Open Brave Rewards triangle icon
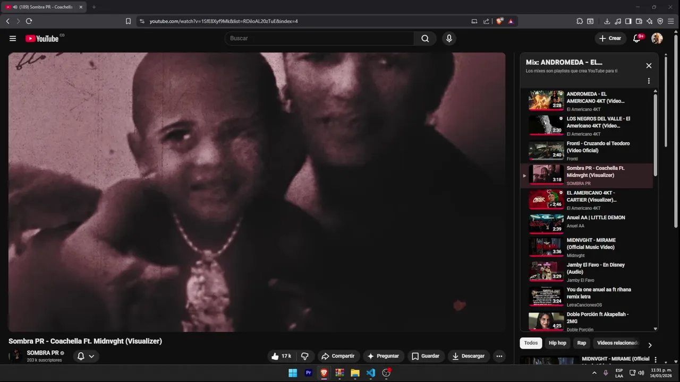 (x=511, y=21)
